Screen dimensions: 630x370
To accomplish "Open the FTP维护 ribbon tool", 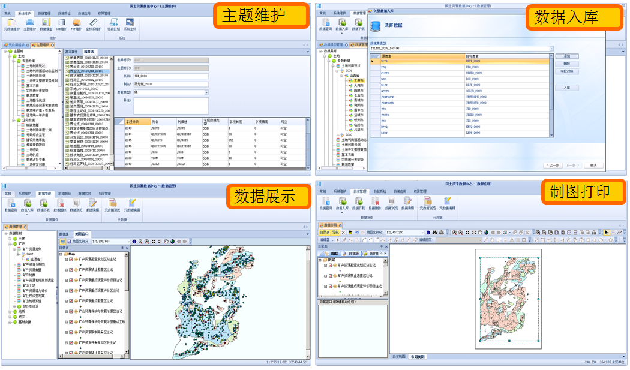I will pos(76,25).
